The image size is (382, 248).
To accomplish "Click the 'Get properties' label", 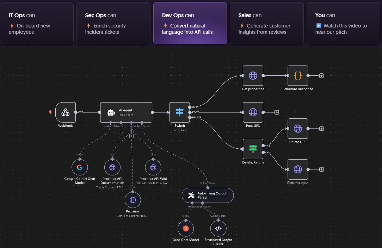I will coord(253,89).
